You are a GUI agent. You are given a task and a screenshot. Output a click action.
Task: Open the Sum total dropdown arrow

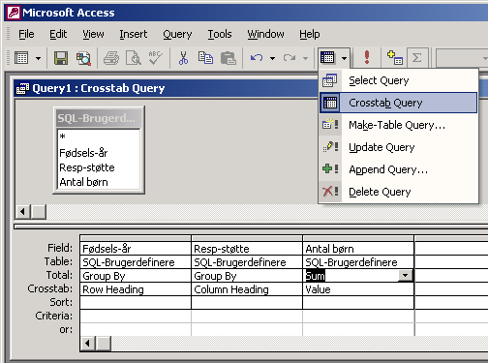click(x=405, y=276)
